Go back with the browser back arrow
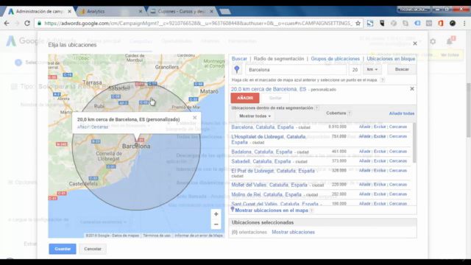This screenshot has width=471, height=265. (x=7, y=23)
